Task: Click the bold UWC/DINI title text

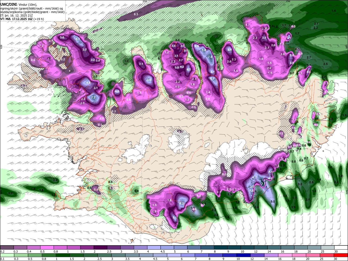Action: 8,5
